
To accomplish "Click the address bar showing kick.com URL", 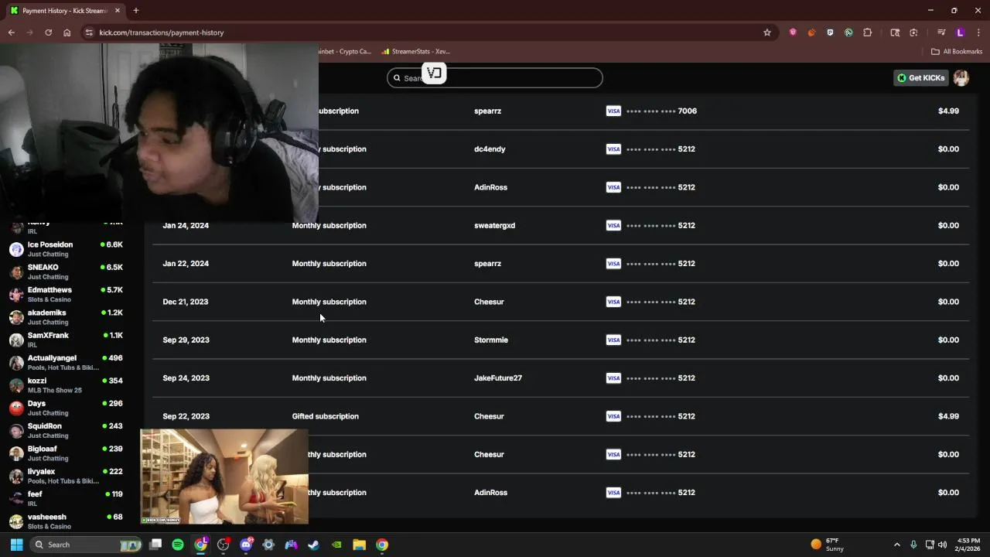I will tap(425, 32).
